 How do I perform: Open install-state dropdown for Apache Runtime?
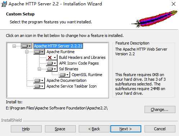[x=39, y=52]
